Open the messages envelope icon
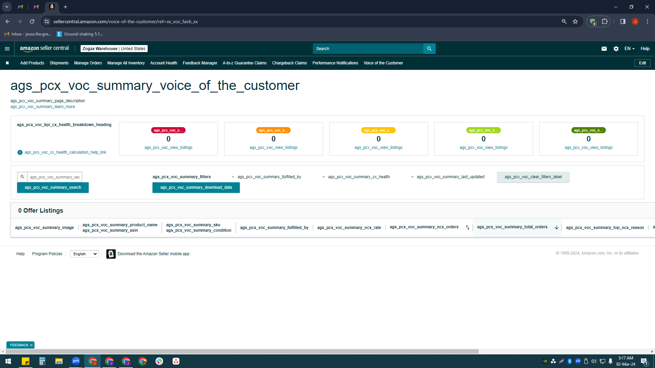Image resolution: width=655 pixels, height=368 pixels. [604, 49]
